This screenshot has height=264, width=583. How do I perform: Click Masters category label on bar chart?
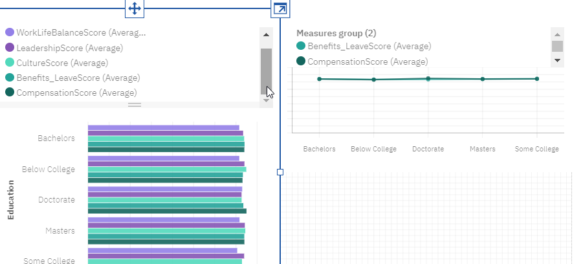click(60, 230)
